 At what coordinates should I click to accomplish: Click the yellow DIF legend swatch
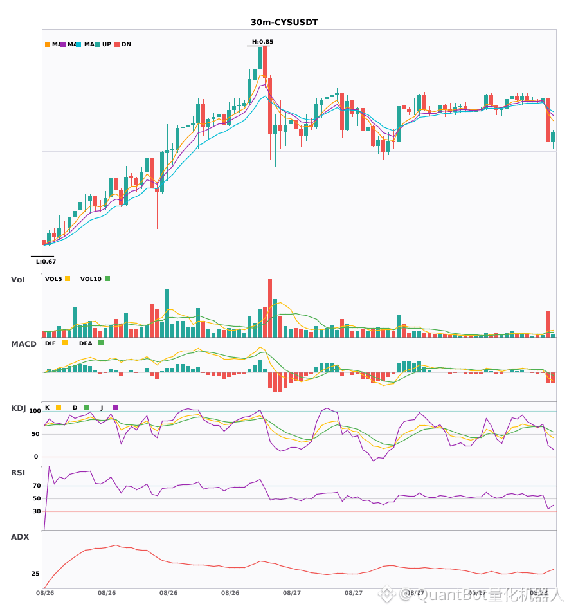(x=65, y=343)
